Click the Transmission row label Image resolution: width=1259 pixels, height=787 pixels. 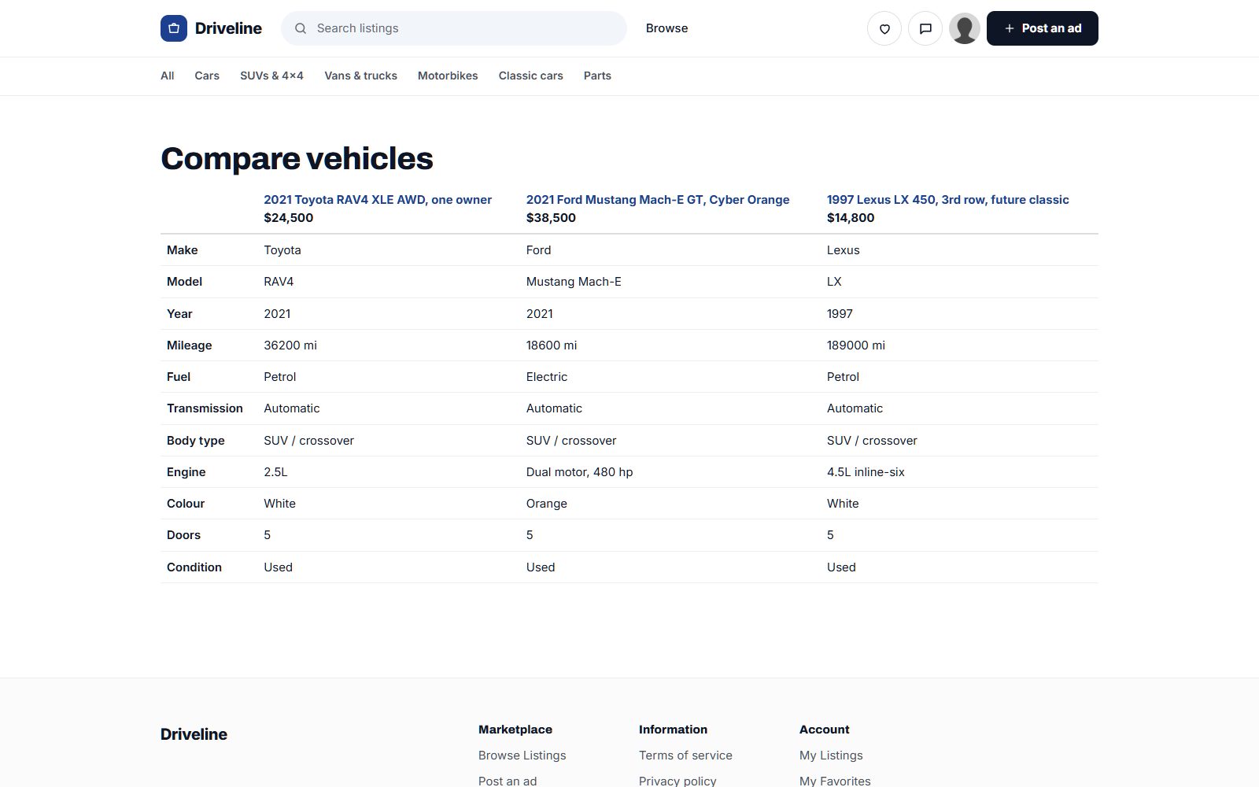click(x=205, y=408)
